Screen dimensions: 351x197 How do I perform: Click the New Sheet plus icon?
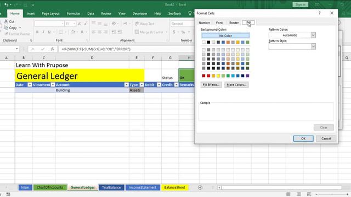pos(200,187)
